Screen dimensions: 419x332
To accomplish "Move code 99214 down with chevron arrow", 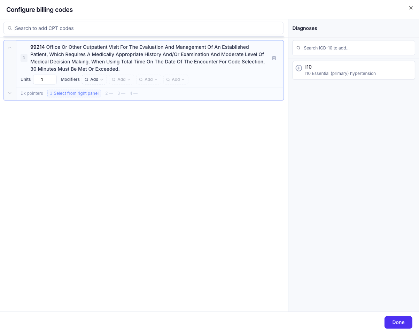I will 10,93.
